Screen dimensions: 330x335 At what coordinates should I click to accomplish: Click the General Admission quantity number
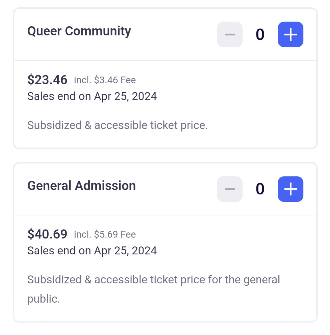pyautogui.click(x=260, y=189)
